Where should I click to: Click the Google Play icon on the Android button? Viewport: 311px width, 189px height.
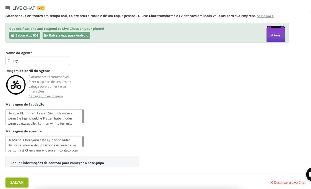[46, 35]
